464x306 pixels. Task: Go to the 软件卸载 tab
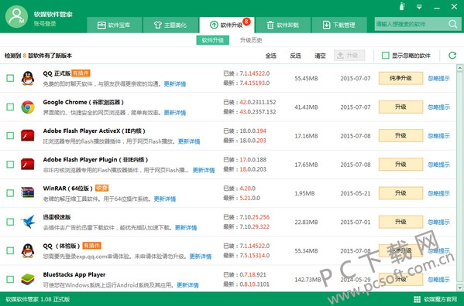[283, 25]
